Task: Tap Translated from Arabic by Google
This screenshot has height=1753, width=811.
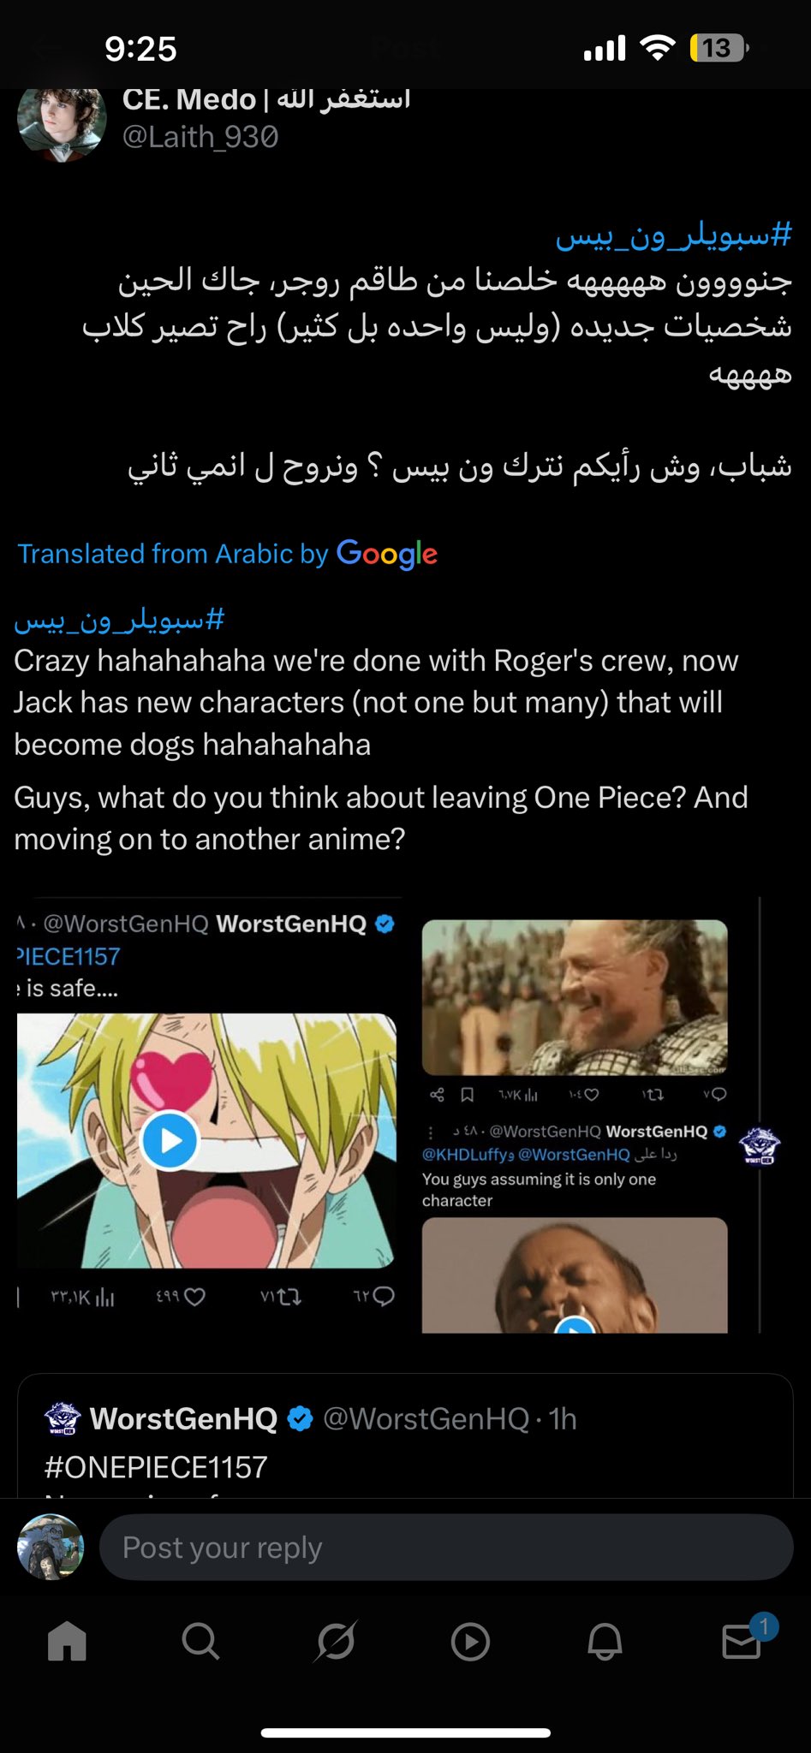Action: [228, 554]
